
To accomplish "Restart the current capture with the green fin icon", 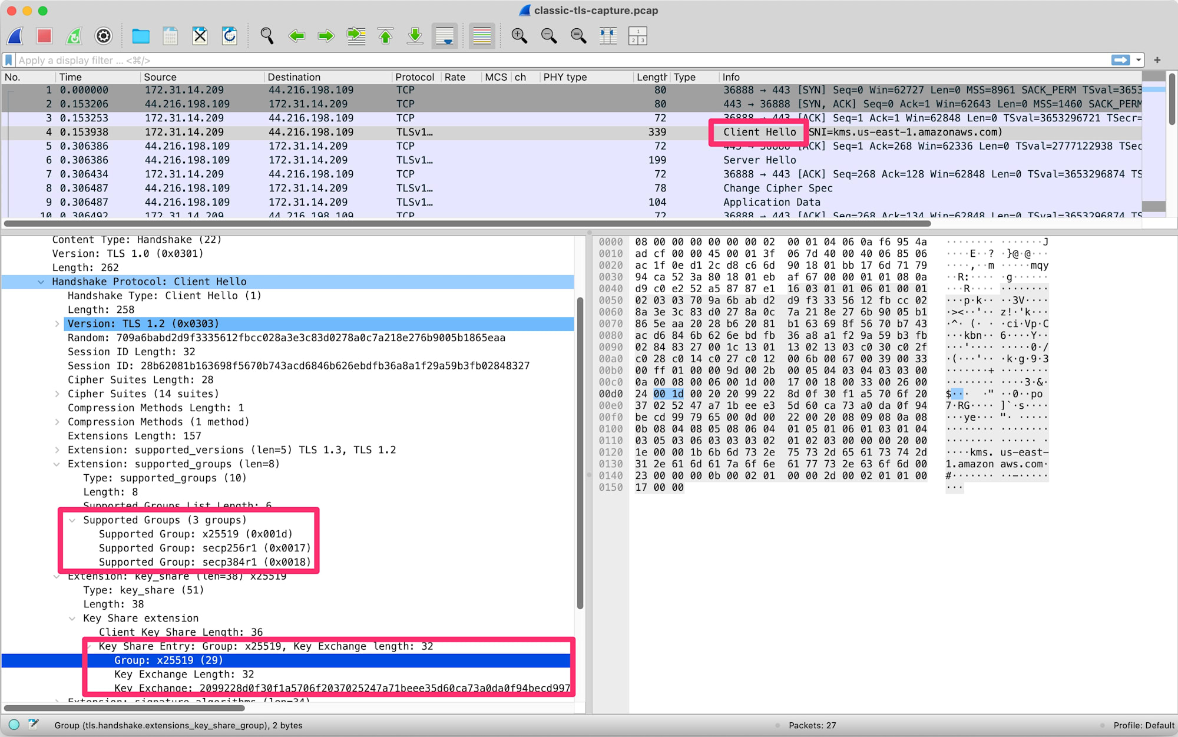I will click(x=74, y=36).
